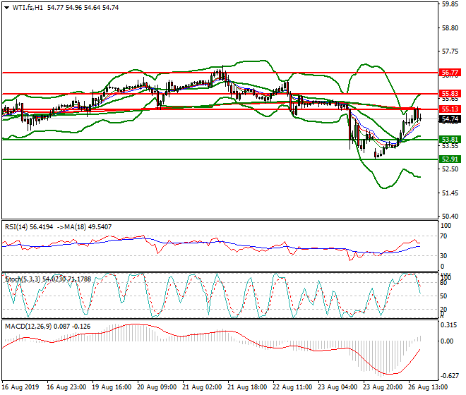Click the 0.315 MACD scale value

click(x=449, y=325)
